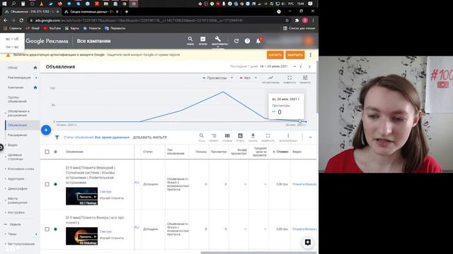Image resolution: width=453 pixels, height=254 pixels.
Task: Reload the page in Chrome
Action: pyautogui.click(x=21, y=20)
